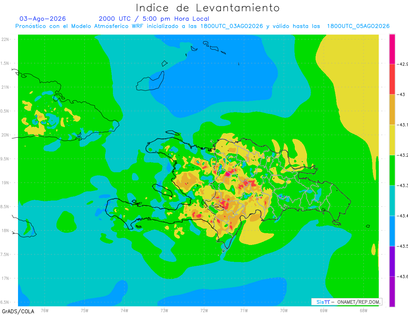
Task: Select the color bar label "-43.2"
Action: [x=402, y=155]
